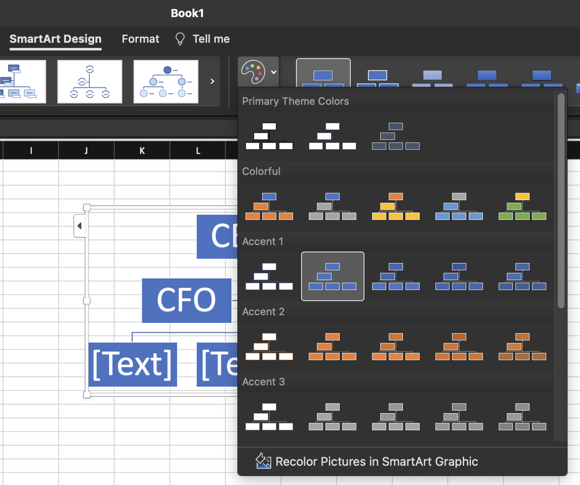The height and width of the screenshot is (485, 580).
Task: Select the third SmartArt layout in the gallery
Action: tap(166, 82)
